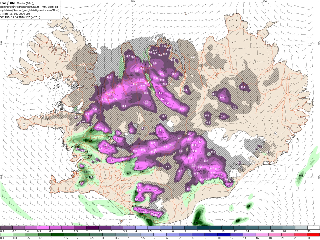Pick the darkest purple 2 mm snow swatch
This screenshot has height=240, width=320.
click(x=92, y=228)
